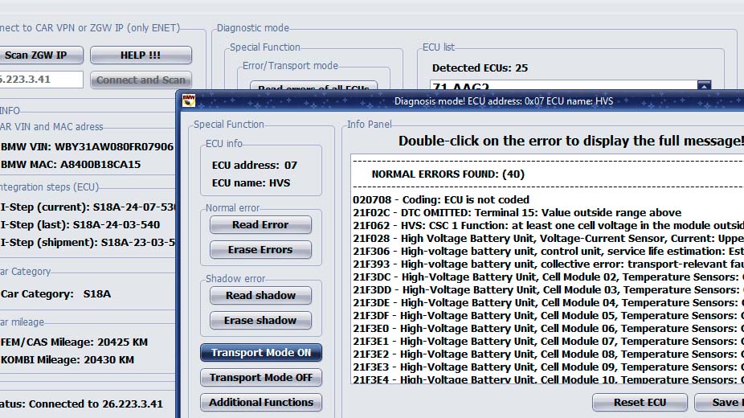Click the BMW app icon in dialog title bar
The width and height of the screenshot is (744, 418).
(188, 100)
